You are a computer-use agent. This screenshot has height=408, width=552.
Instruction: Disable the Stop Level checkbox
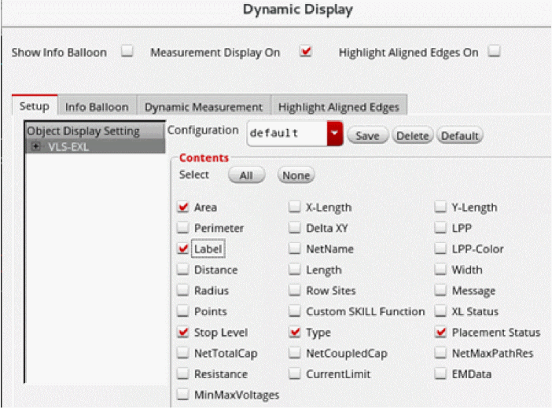[183, 333]
